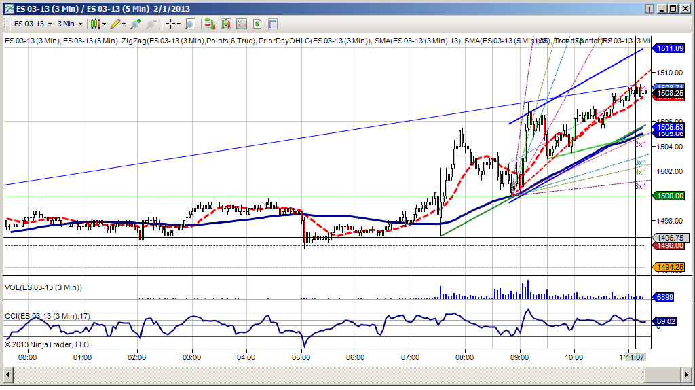Screen dimensions: 695x390
Task: Click the 69.02 CCI value marker
Action: coord(665,321)
